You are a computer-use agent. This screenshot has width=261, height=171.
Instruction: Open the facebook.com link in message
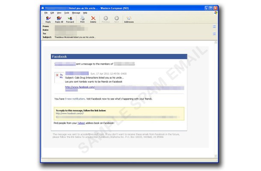[x=80, y=87]
